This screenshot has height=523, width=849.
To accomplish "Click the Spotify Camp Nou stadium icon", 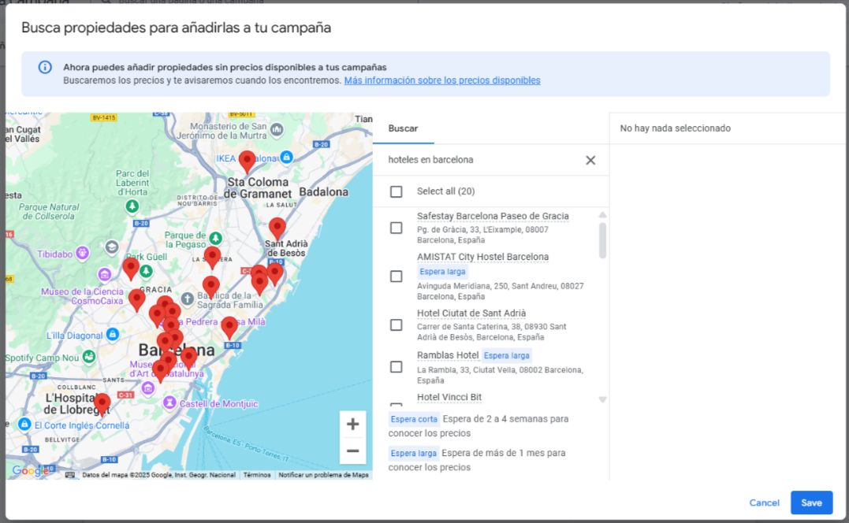I will click(x=89, y=357).
